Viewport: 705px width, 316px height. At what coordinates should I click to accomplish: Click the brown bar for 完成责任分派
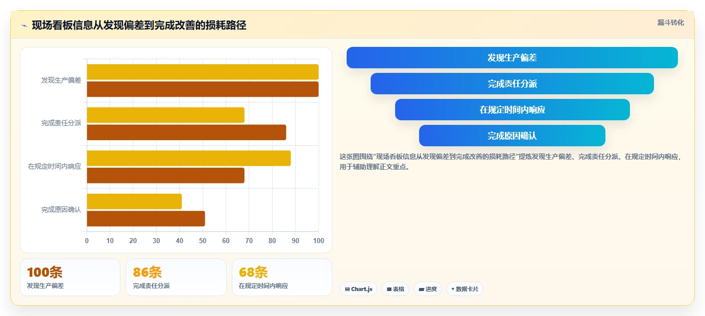click(x=186, y=133)
